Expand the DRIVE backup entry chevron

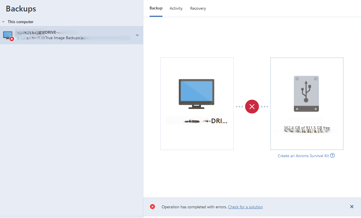pos(137,35)
